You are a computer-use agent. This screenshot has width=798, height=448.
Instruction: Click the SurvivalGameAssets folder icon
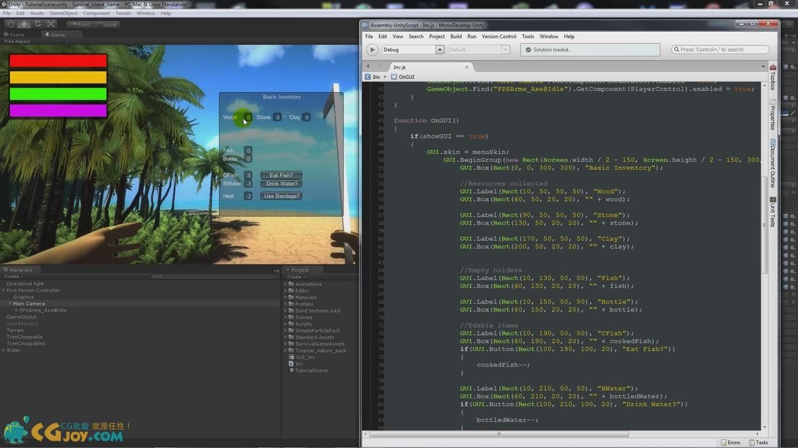coord(291,344)
